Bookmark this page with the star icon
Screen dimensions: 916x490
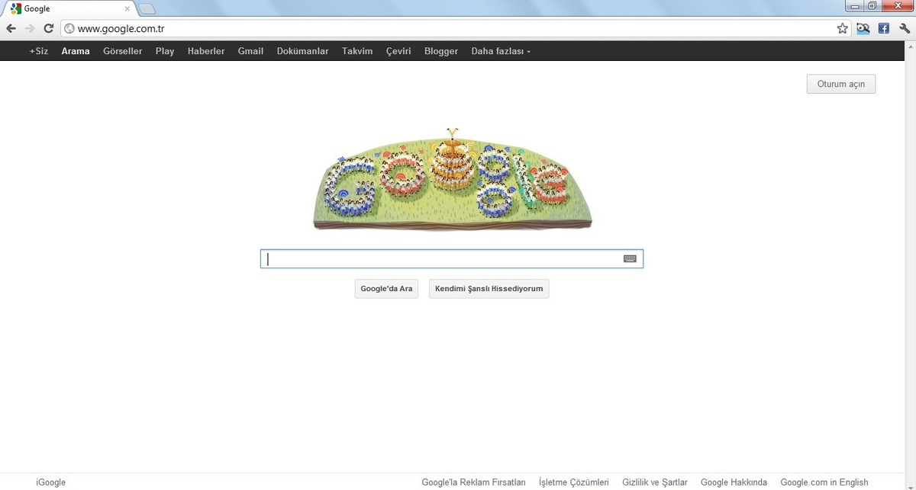coord(842,28)
